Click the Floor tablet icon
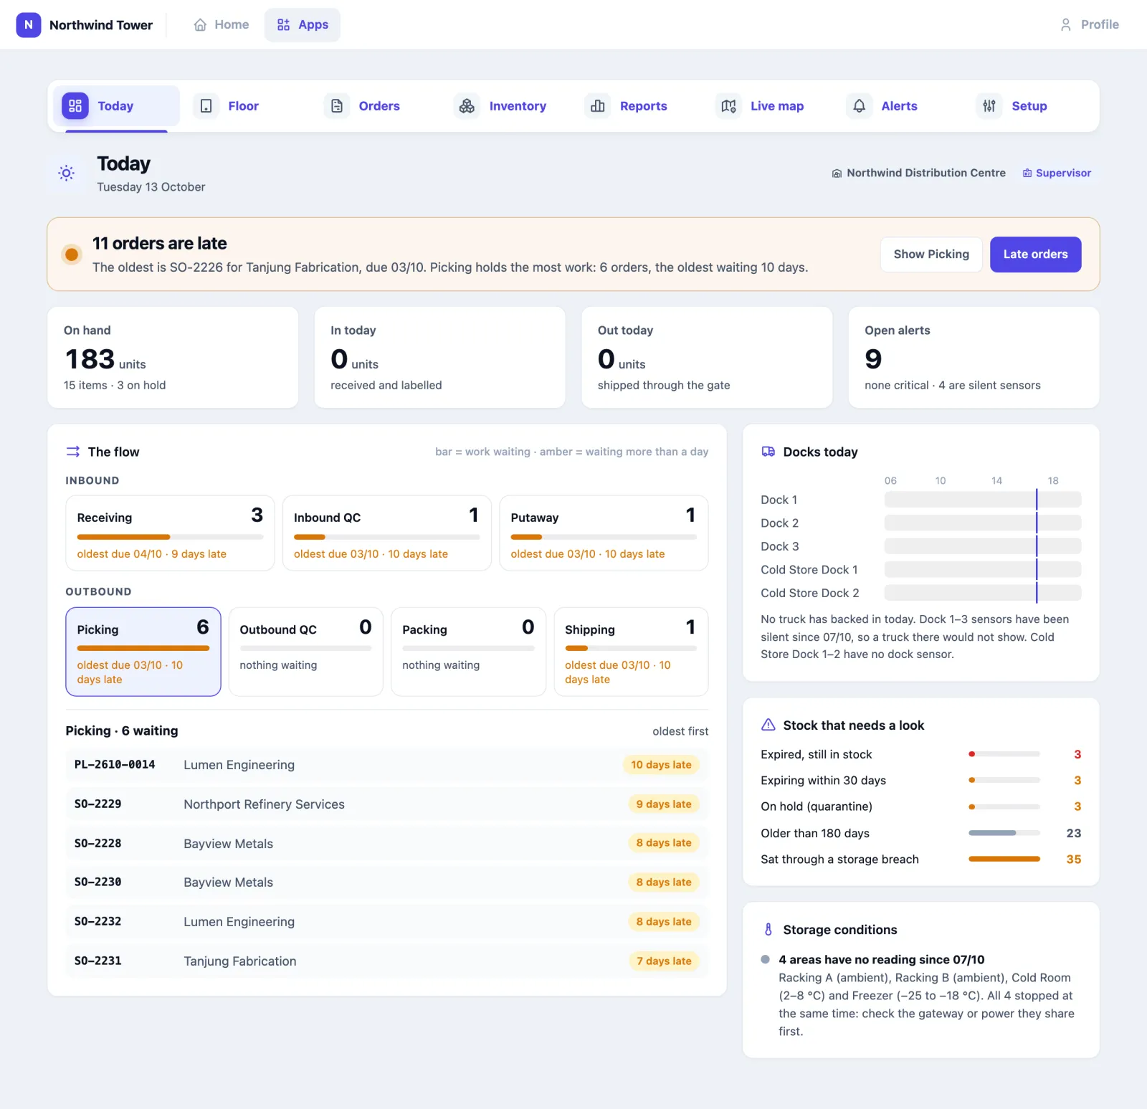This screenshot has width=1147, height=1109. point(206,106)
